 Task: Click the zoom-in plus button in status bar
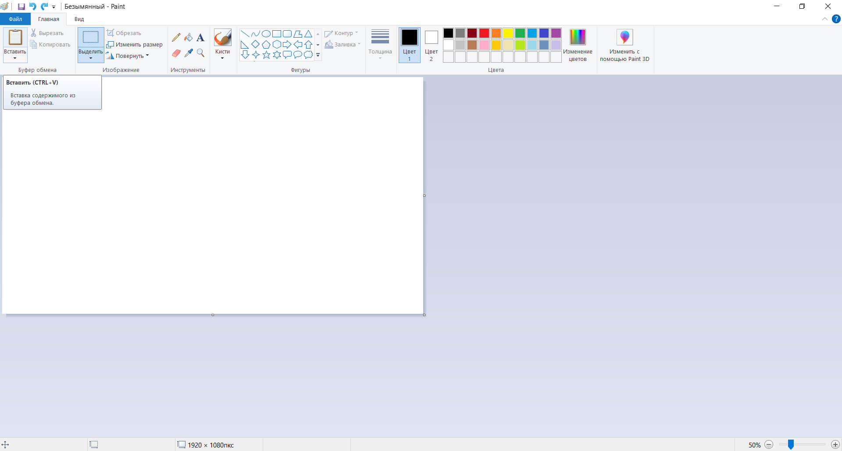coord(835,444)
